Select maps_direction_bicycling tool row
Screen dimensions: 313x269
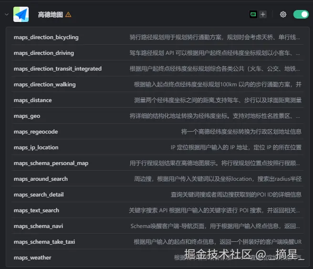pyautogui.click(x=157, y=37)
